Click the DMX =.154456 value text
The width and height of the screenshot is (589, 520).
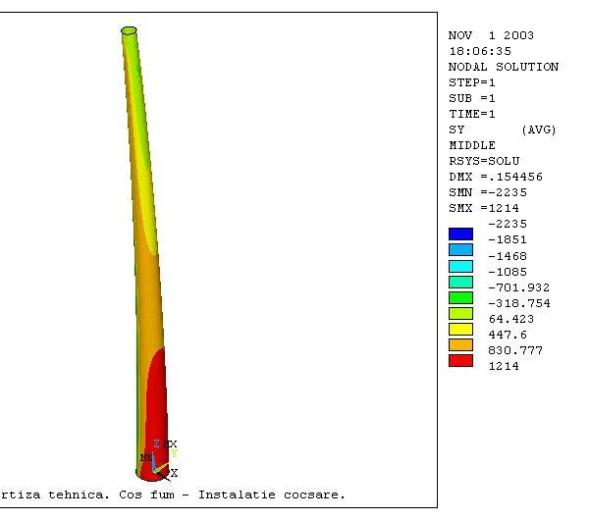[x=495, y=177]
